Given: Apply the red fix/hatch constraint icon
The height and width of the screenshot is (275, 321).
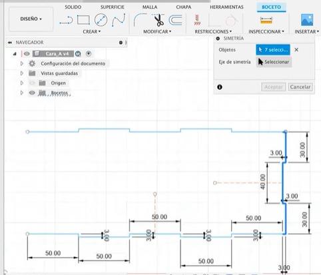Looking at the screenshot, I should coord(197,20).
